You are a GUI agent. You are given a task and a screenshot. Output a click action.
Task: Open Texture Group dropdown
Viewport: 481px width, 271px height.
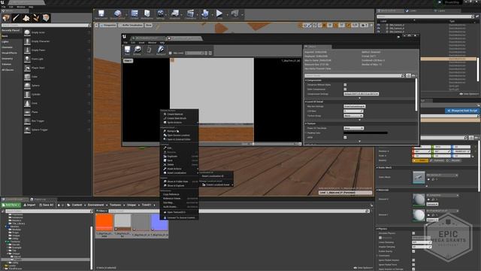tap(353, 116)
